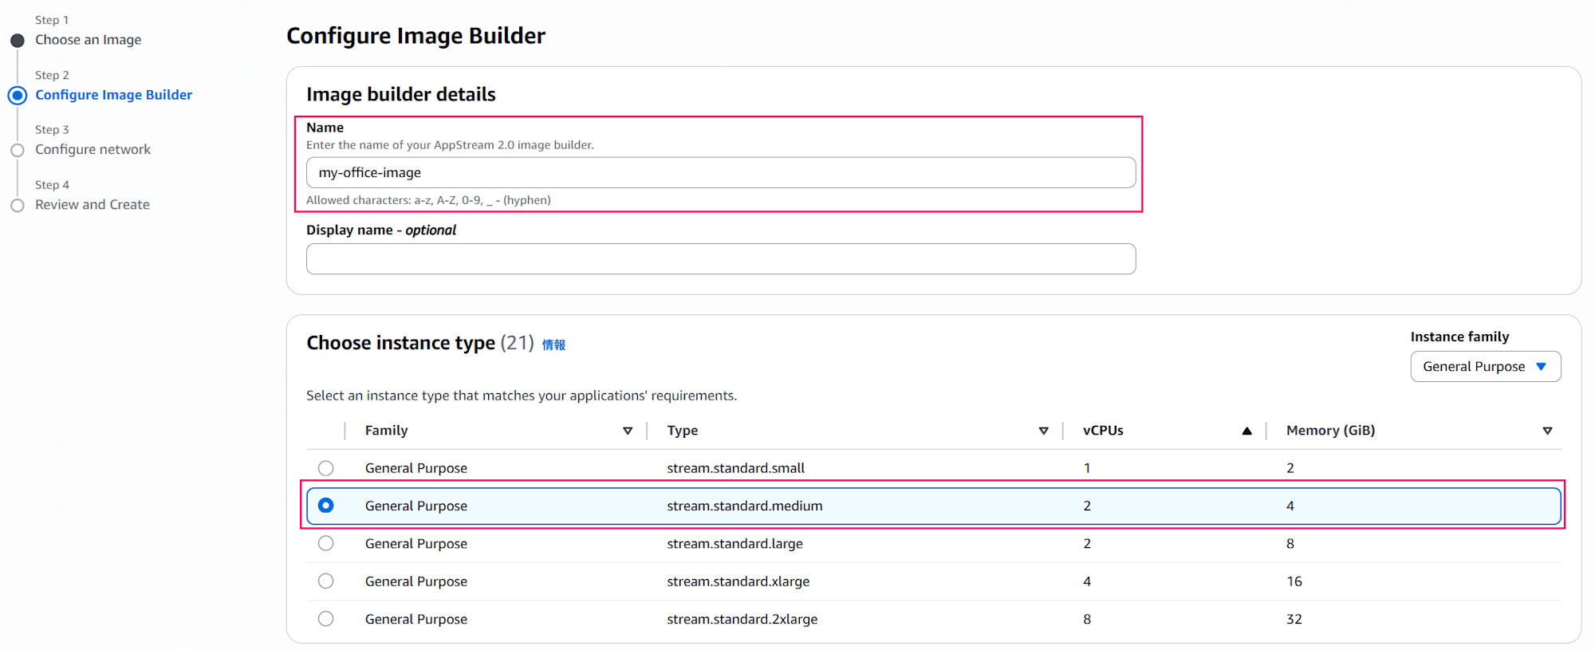Viewport: 1595px width, 650px height.
Task: Open the info link beside instance type
Action: 553,345
